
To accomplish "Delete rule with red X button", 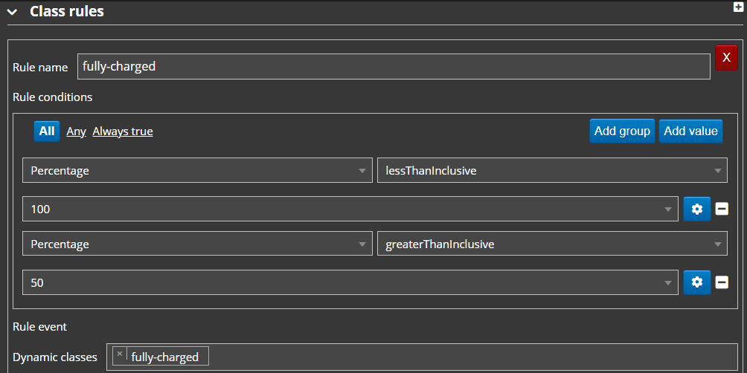I will (726, 57).
